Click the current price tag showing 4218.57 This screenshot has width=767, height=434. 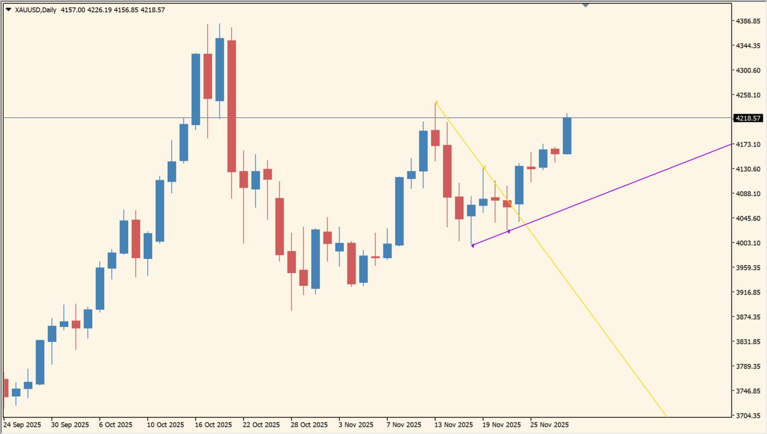pyautogui.click(x=747, y=118)
